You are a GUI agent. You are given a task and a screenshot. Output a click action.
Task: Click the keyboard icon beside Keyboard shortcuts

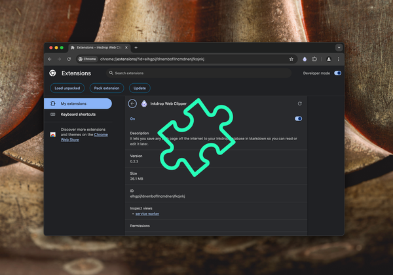pos(53,115)
